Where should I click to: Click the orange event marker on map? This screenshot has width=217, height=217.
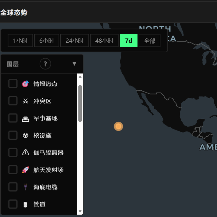click(x=118, y=126)
